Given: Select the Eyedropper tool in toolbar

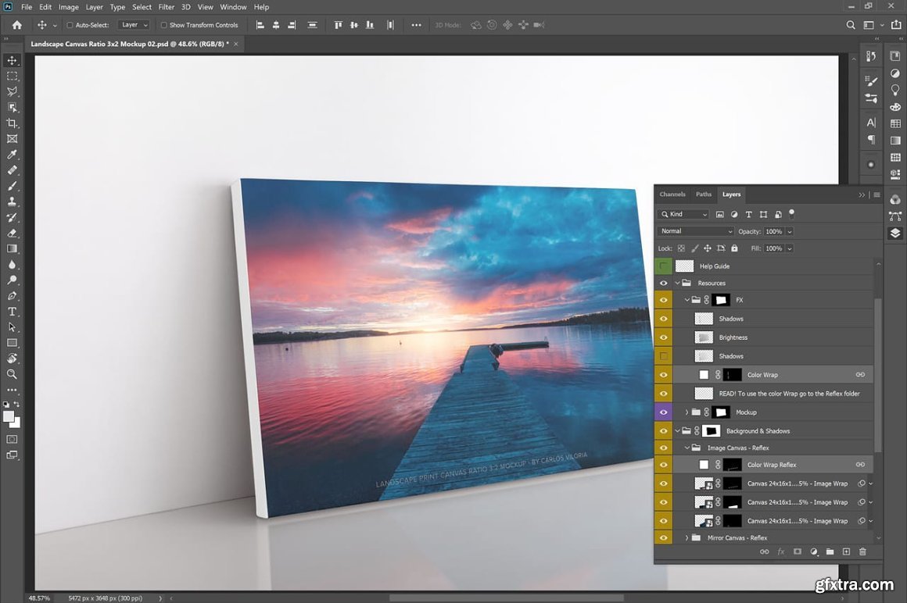Looking at the screenshot, I should pos(12,155).
